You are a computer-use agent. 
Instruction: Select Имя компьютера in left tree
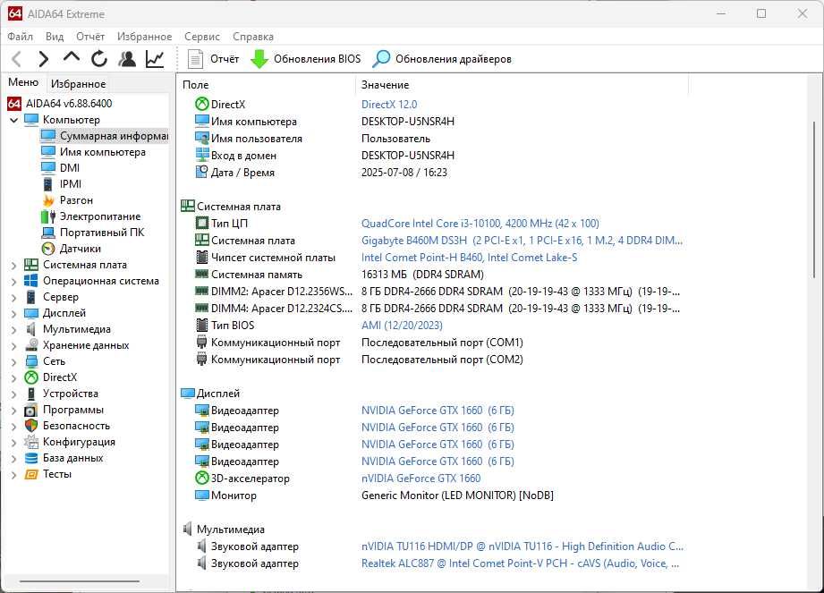(103, 152)
